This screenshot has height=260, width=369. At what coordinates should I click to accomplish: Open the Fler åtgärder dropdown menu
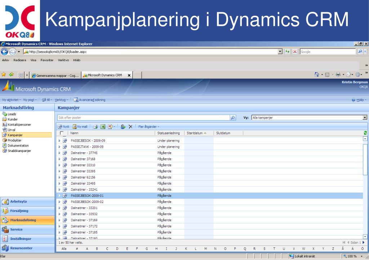coord(148,127)
